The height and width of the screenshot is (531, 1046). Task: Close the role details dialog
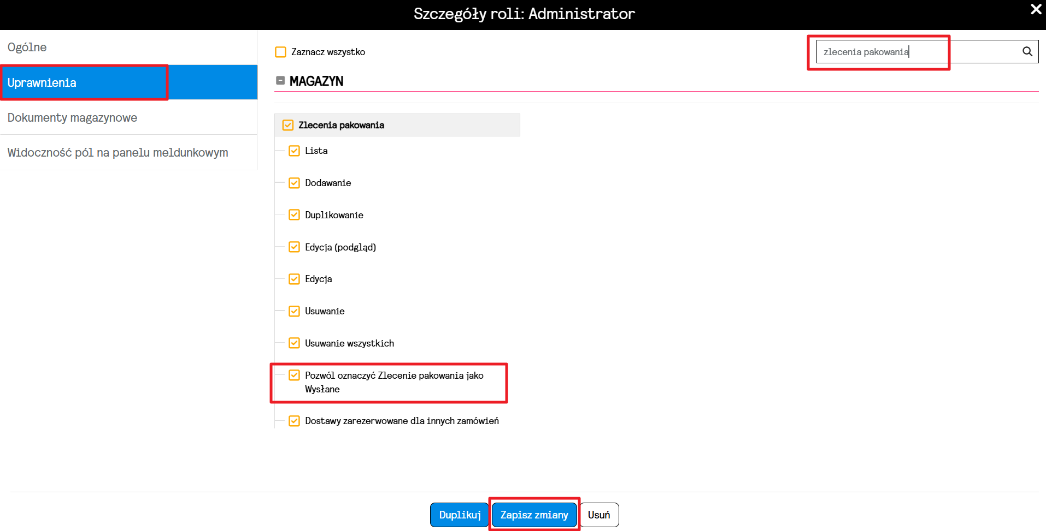[1036, 9]
